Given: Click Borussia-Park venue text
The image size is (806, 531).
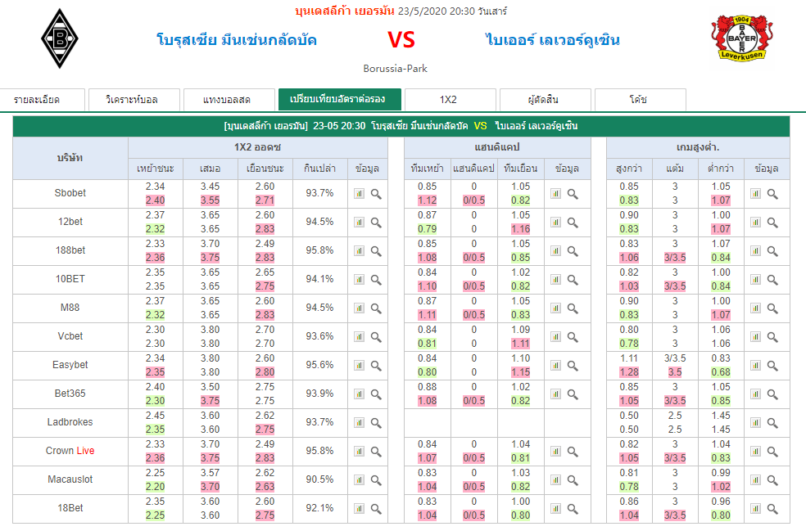Looking at the screenshot, I should coord(396,68).
